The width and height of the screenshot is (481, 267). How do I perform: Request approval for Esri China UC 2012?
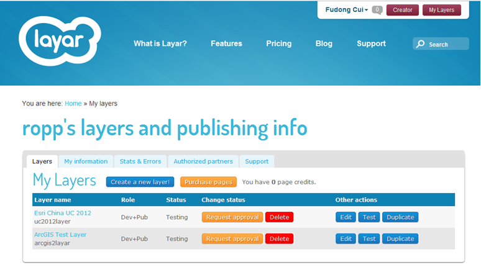click(x=232, y=217)
